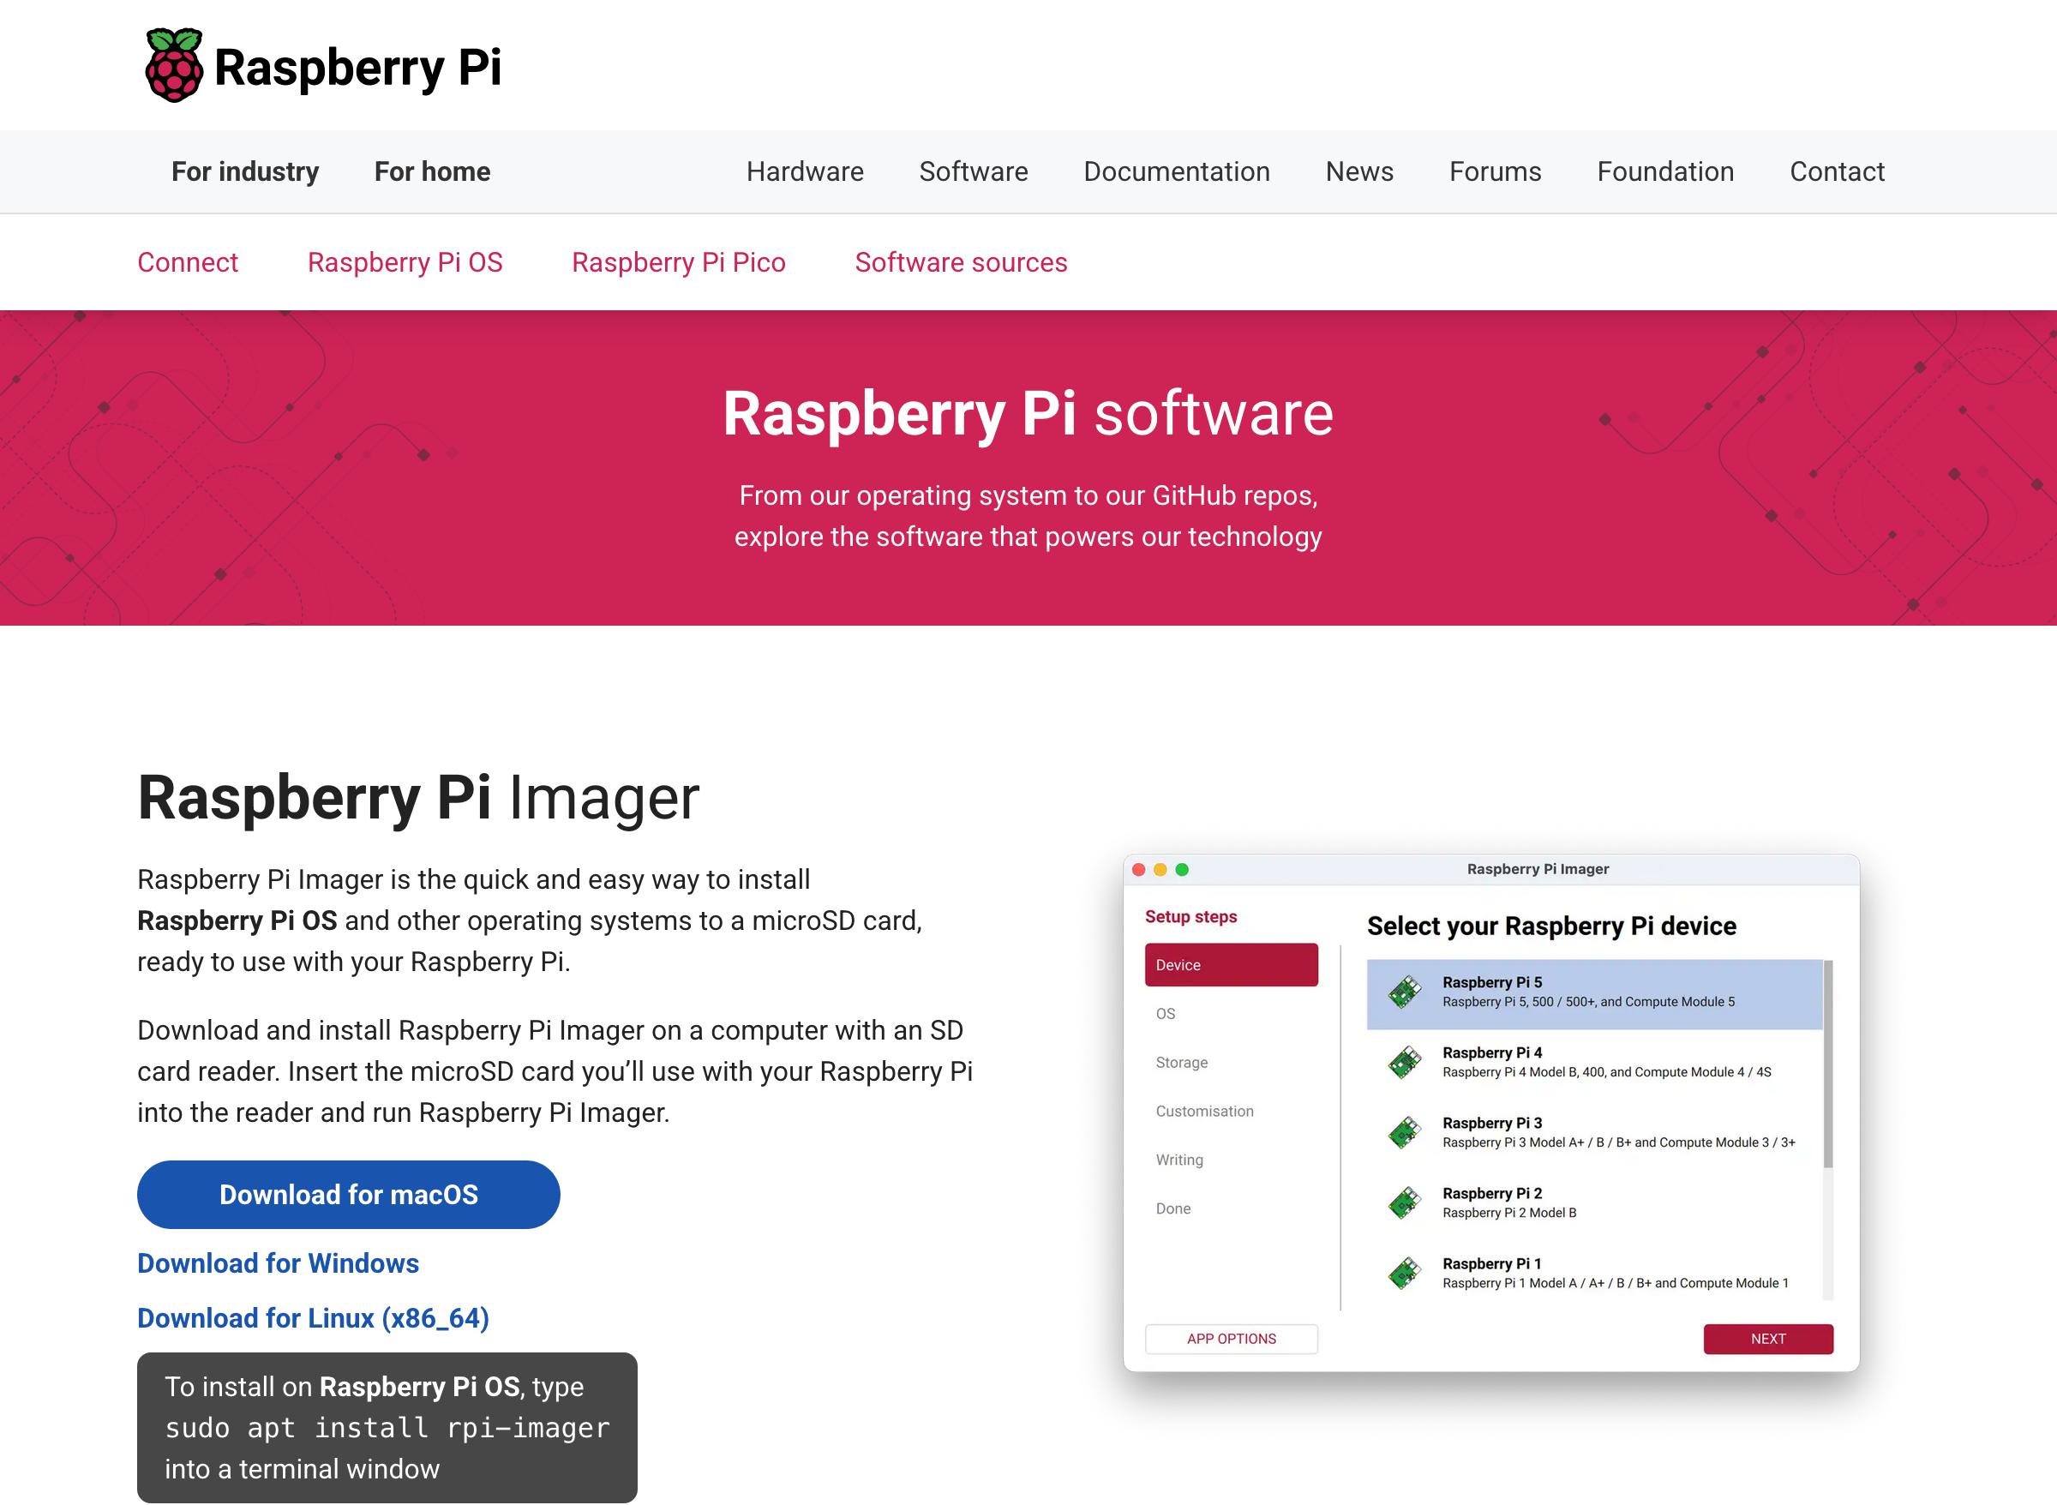Click the Raspberry Pi logo icon

click(x=173, y=66)
